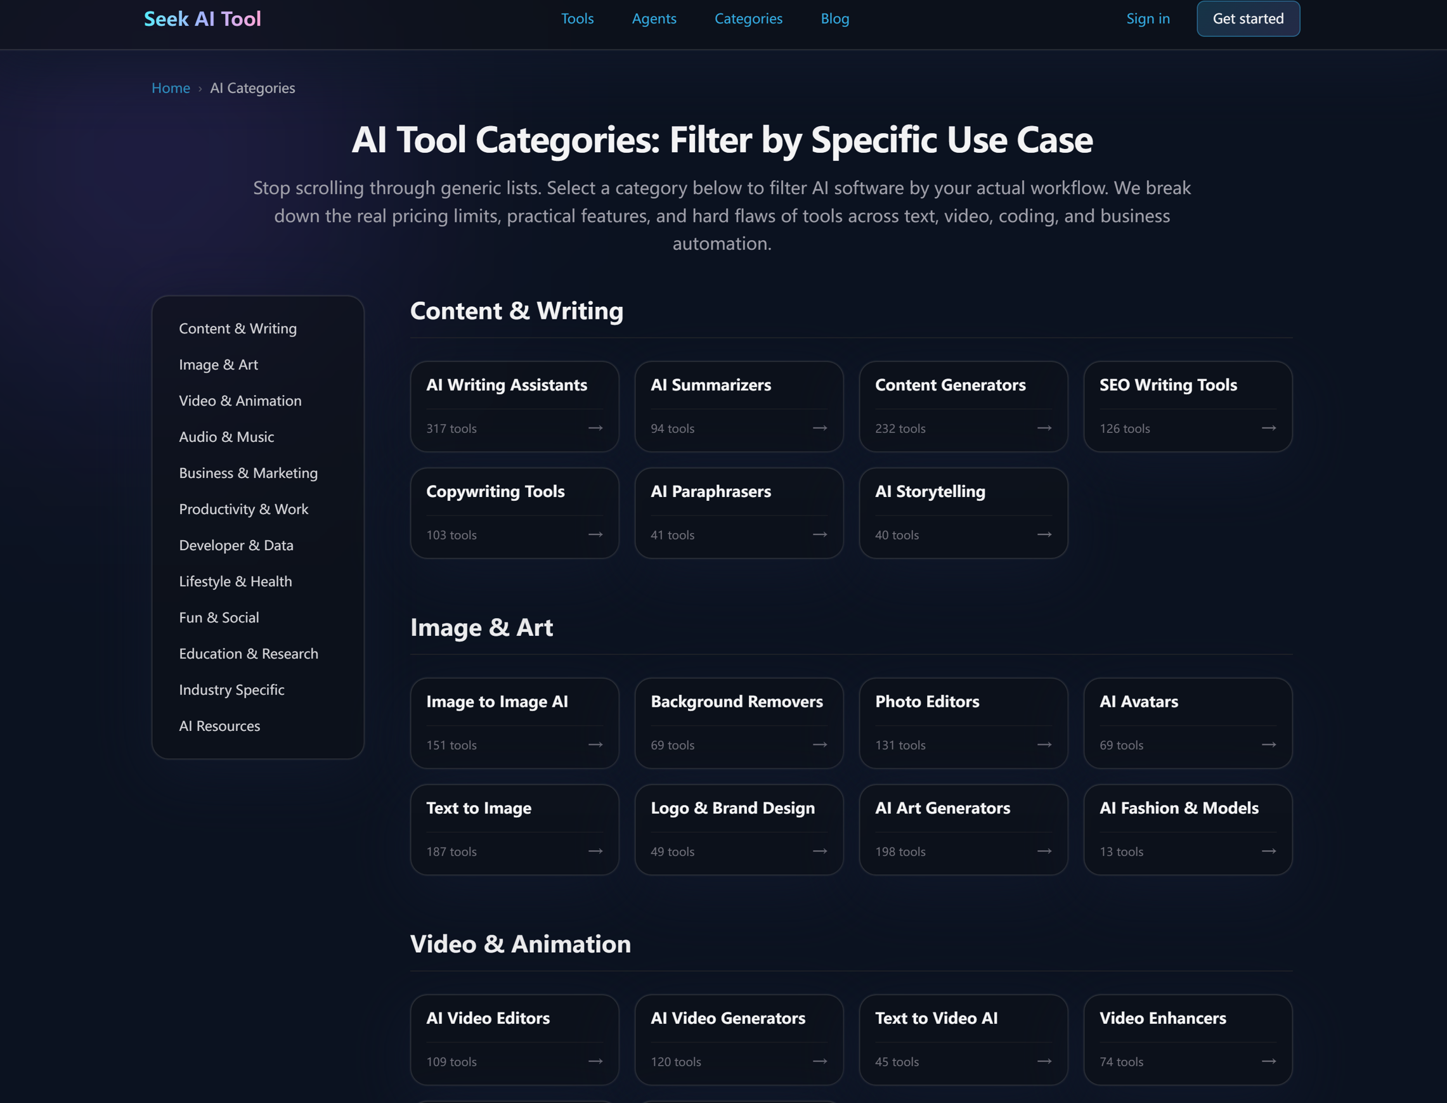Navigate Home via breadcrumb link
1447x1103 pixels.
[x=171, y=88]
